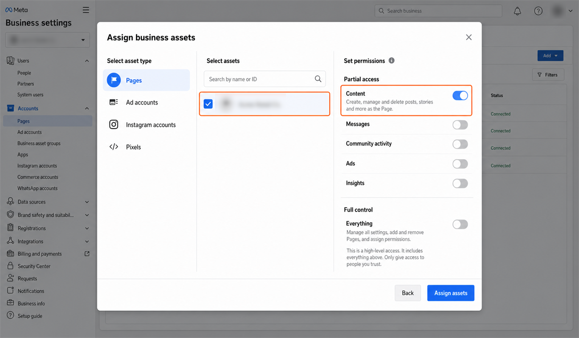Screen dimensions: 579x338
Task: Expand the Integrations section
Action: point(87,241)
